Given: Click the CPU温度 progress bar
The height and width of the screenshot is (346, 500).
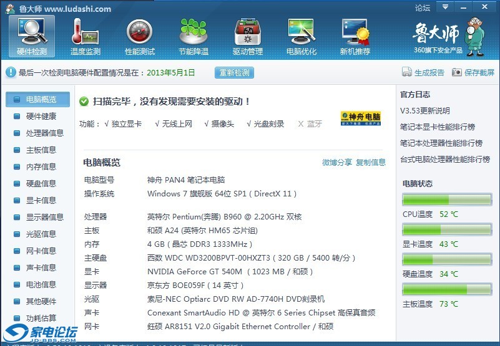Looking at the screenshot, I should [x=447, y=199].
